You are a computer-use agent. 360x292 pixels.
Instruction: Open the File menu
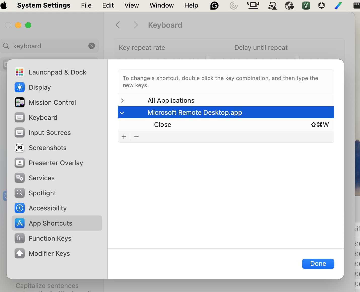(x=86, y=5)
